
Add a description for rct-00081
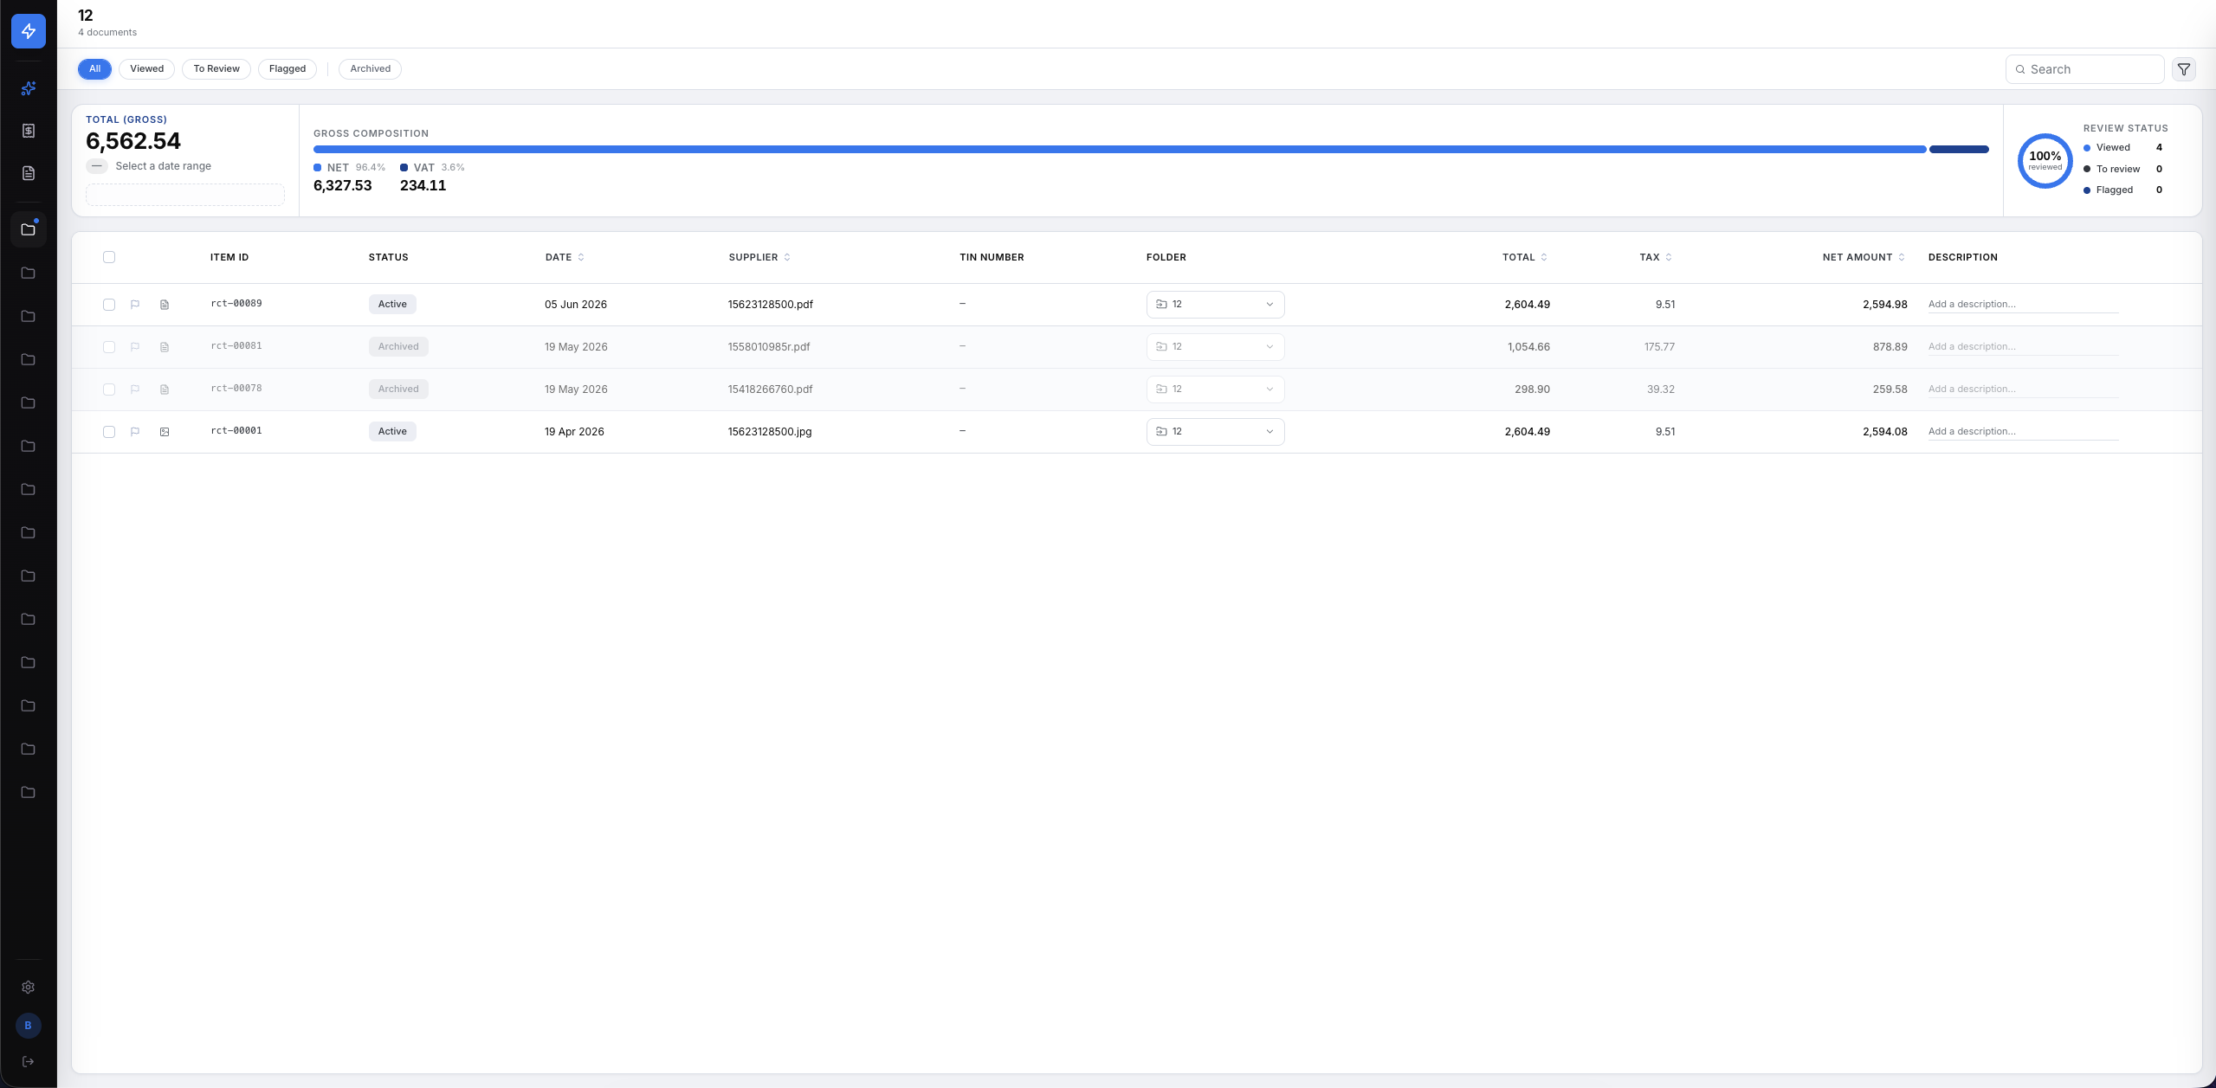2023,347
